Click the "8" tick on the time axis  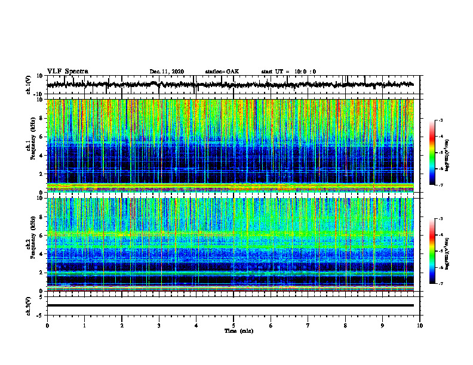pos(345,326)
